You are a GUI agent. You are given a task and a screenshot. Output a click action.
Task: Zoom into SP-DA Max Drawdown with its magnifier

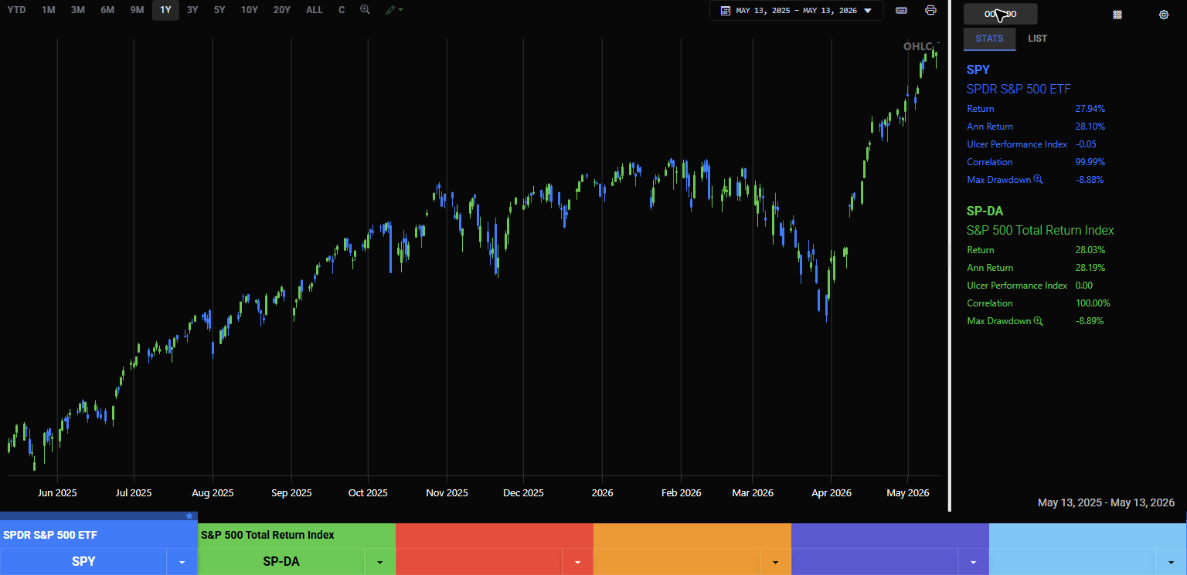click(1039, 321)
